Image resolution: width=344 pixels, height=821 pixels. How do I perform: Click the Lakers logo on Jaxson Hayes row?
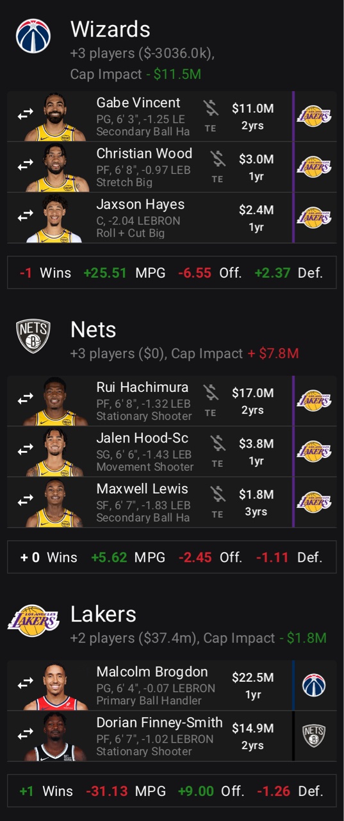point(314,217)
